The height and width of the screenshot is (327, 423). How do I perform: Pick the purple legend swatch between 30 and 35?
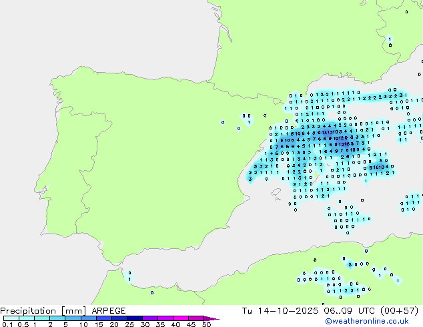[150, 318]
